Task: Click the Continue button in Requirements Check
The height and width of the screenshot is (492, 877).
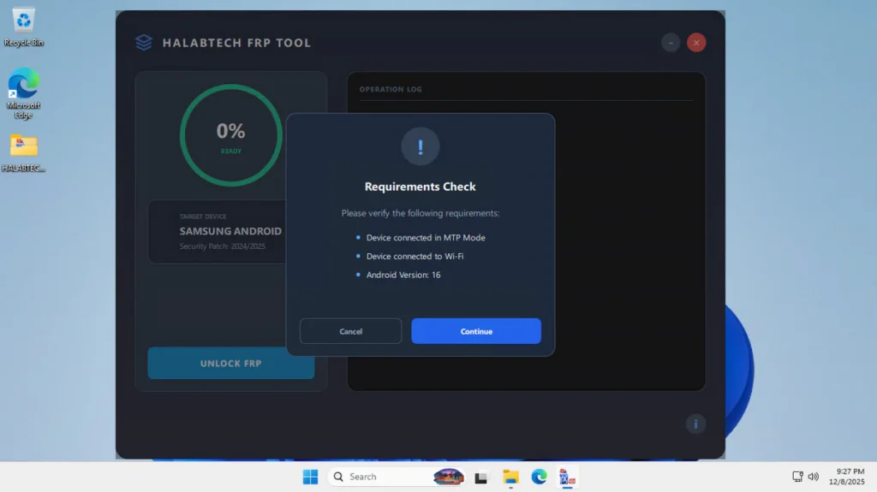Action: [475, 331]
